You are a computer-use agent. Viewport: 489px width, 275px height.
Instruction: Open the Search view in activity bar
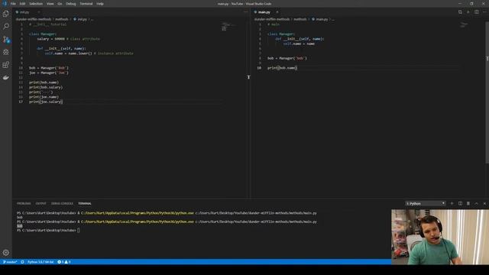point(5,26)
